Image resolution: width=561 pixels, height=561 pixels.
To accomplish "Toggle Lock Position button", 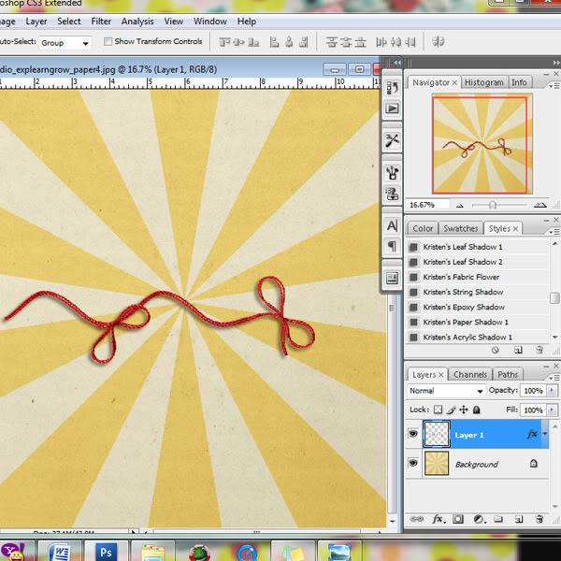I will coord(464,410).
